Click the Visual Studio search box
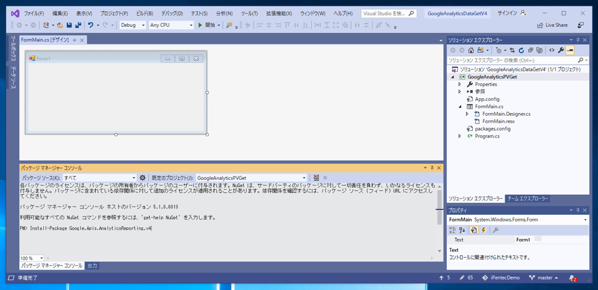The image size is (598, 290). coord(389,13)
